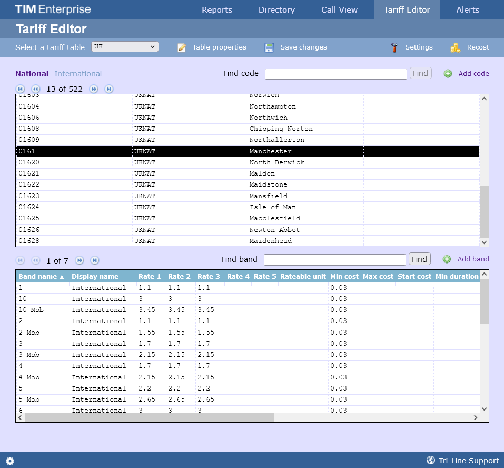Open the Reports menu tab

point(217,10)
